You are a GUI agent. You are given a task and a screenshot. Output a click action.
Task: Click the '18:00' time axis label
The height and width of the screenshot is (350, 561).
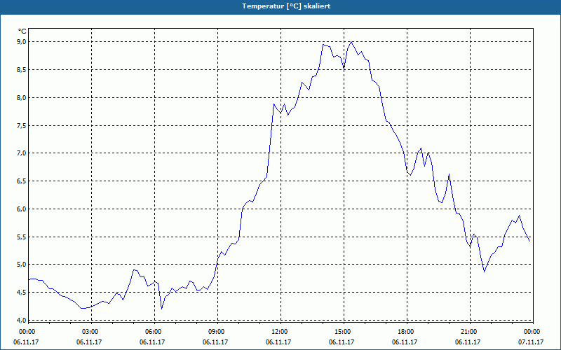click(406, 332)
